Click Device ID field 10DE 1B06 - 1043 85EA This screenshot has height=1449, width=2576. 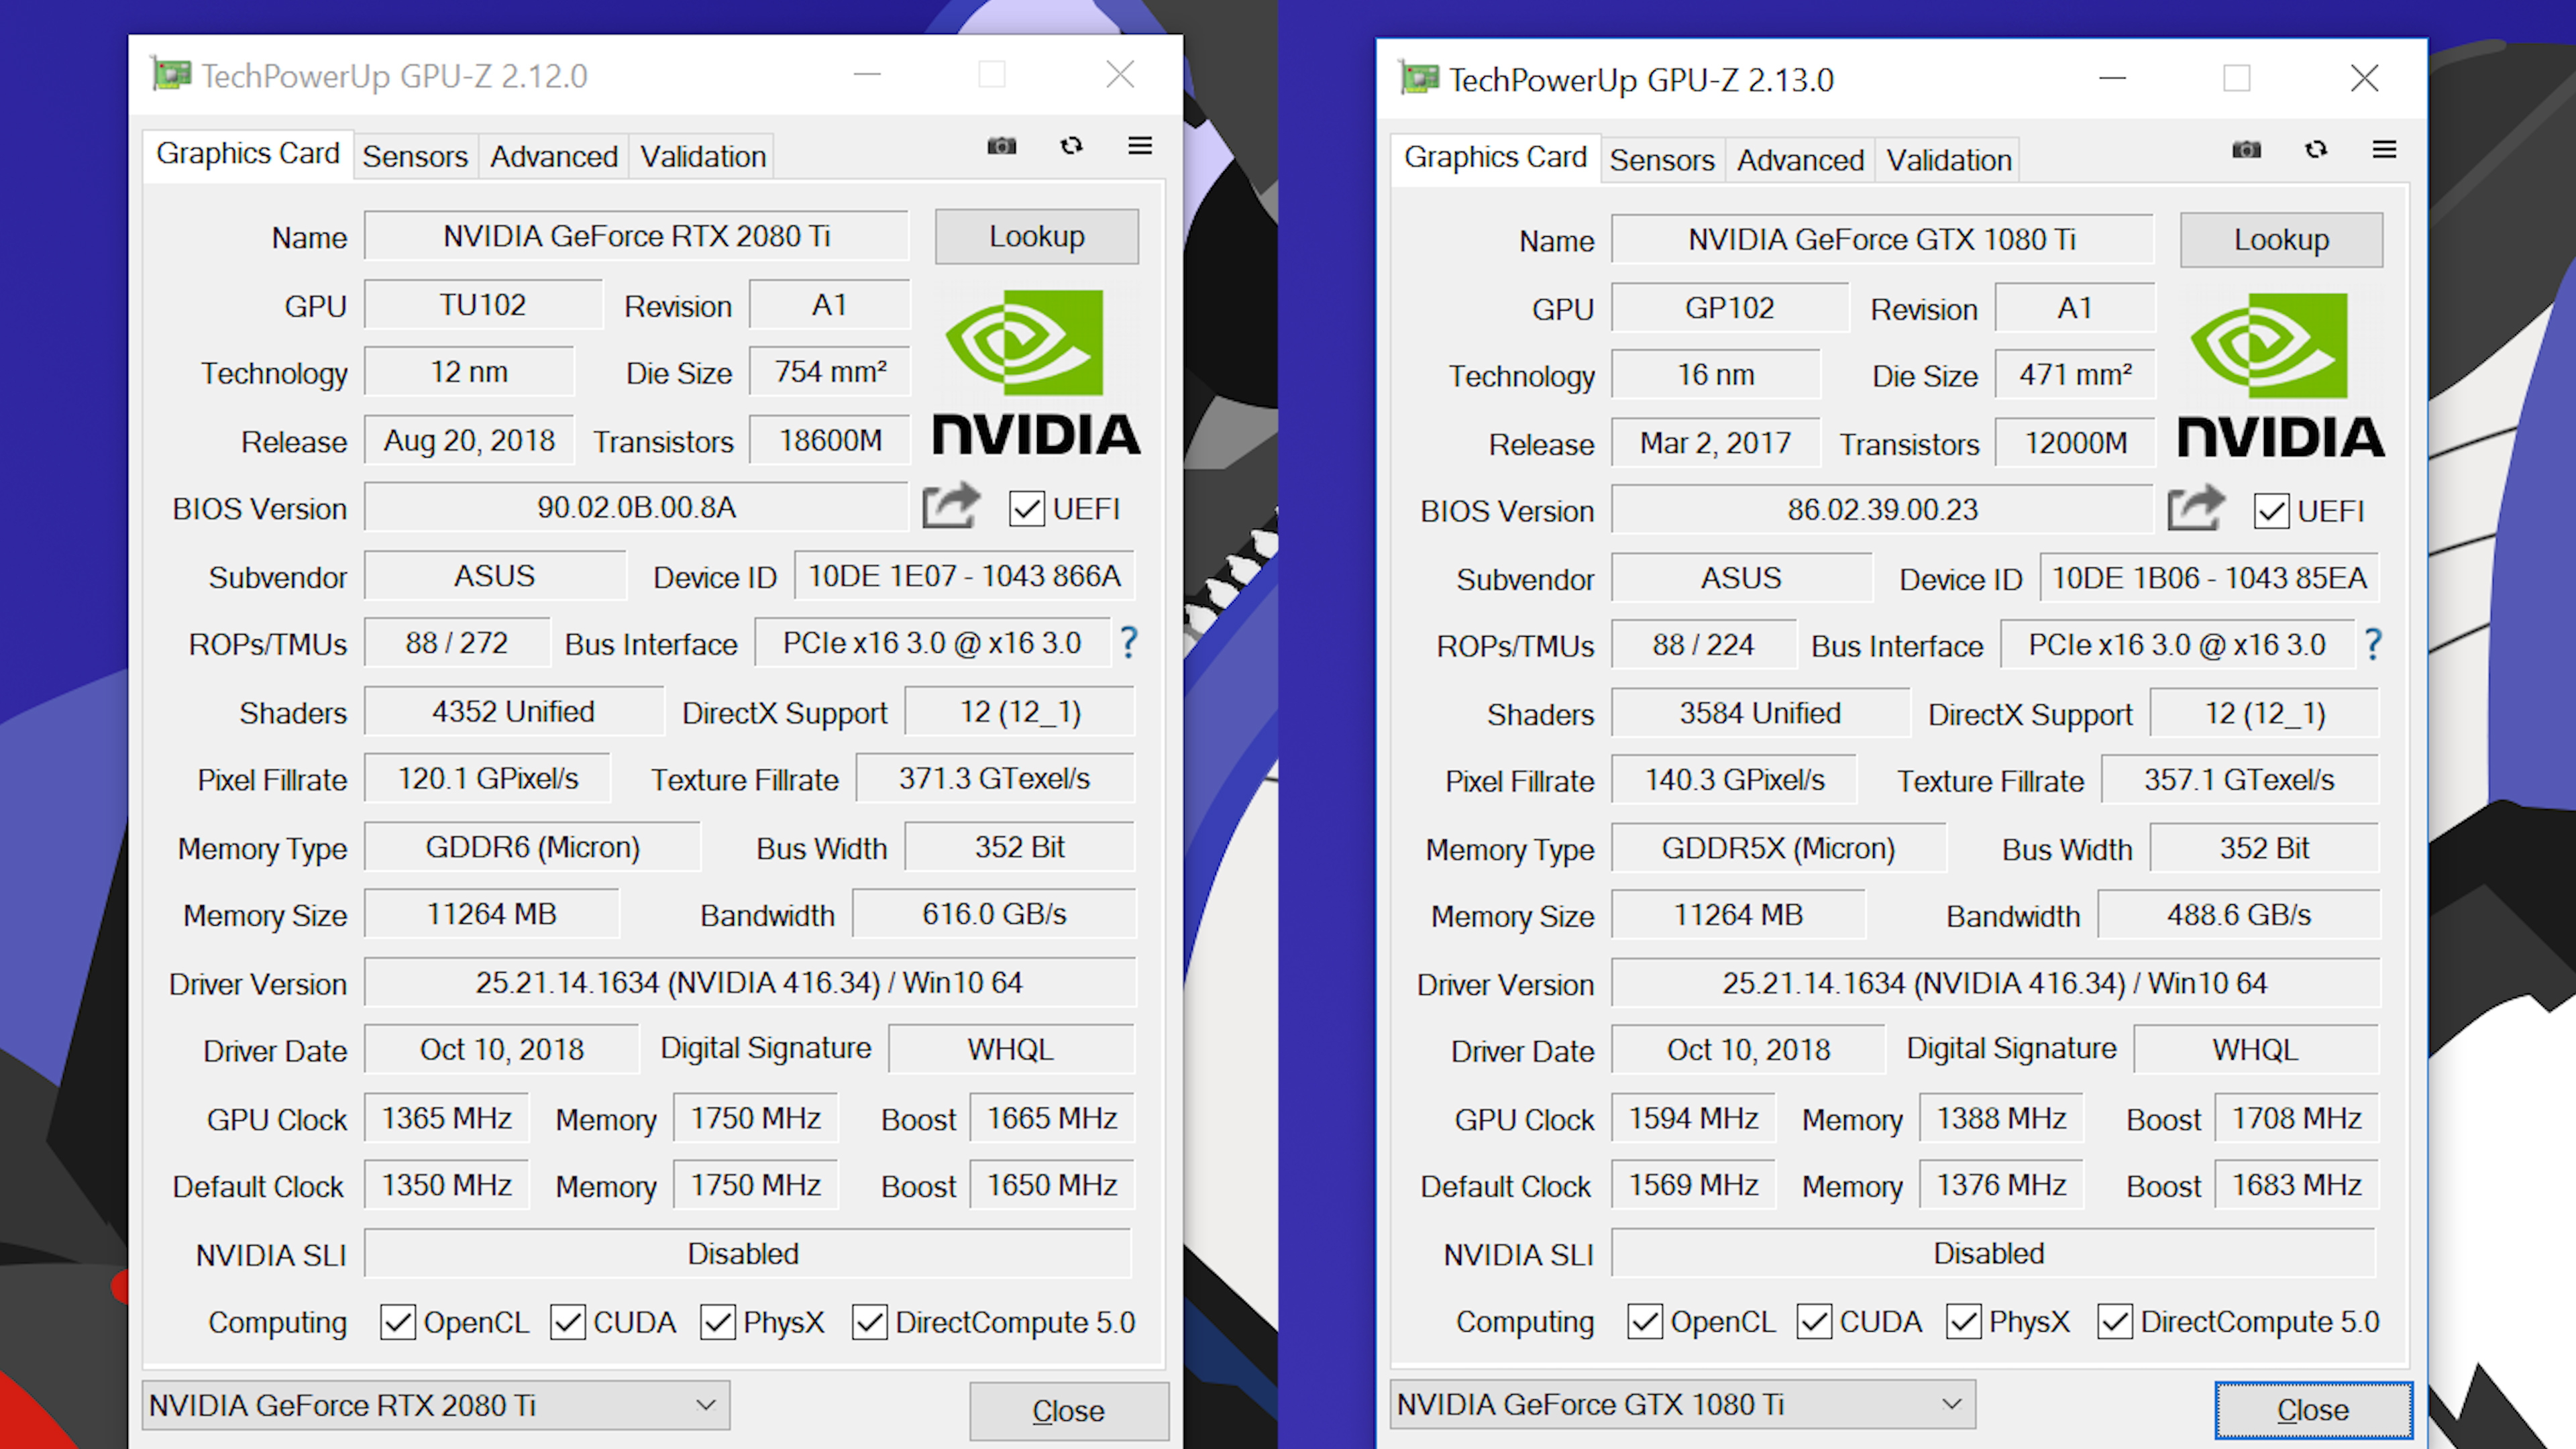tap(2209, 578)
